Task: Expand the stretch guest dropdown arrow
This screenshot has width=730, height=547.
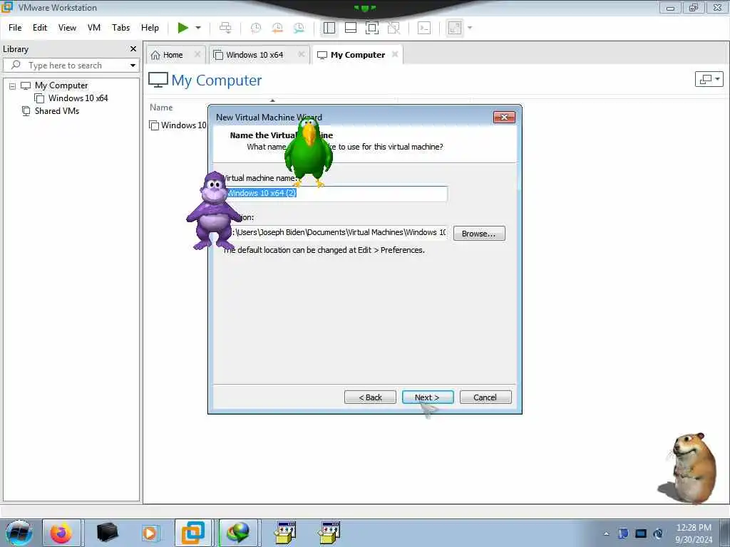Action: pyautogui.click(x=470, y=28)
